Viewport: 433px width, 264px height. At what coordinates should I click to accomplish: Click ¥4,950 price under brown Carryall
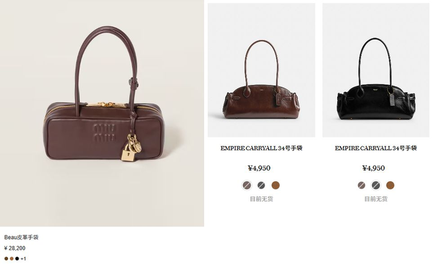[259, 168]
